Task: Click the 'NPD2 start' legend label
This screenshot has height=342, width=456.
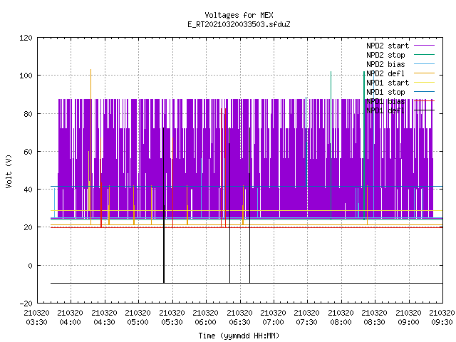Action: click(x=388, y=46)
